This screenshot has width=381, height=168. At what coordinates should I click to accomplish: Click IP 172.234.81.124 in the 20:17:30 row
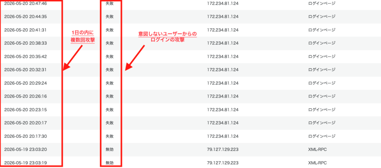click(x=222, y=136)
